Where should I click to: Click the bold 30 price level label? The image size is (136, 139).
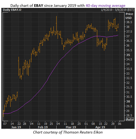click(x=128, y=101)
